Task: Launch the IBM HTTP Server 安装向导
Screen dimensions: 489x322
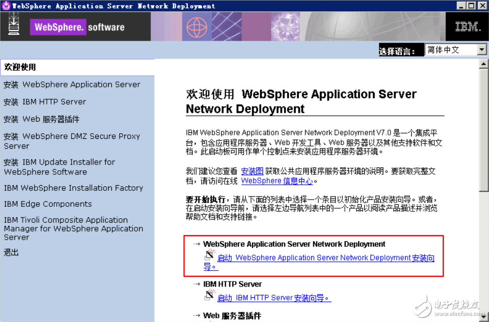Action: (272, 298)
